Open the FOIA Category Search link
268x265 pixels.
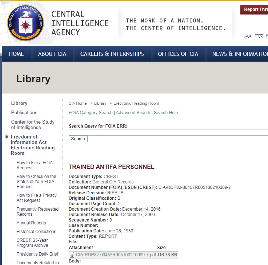point(91,113)
